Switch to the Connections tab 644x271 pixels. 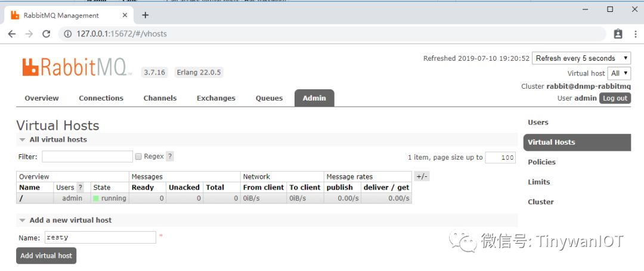(x=101, y=98)
